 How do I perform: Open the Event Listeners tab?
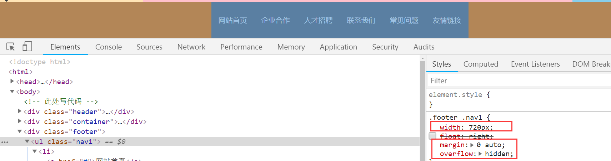535,64
